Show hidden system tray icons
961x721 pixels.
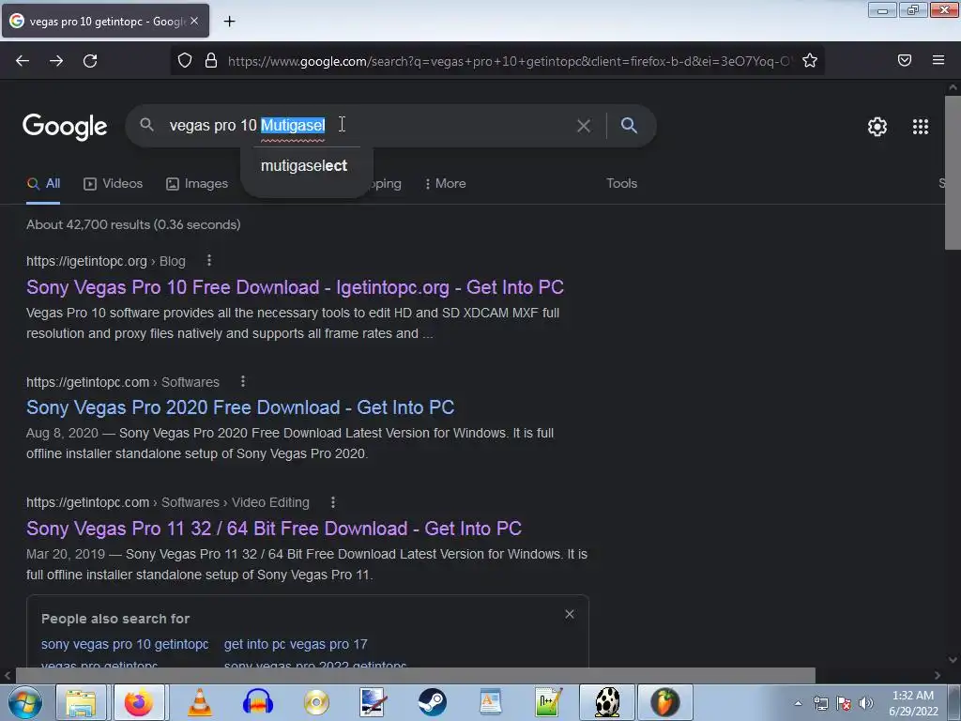798,703
